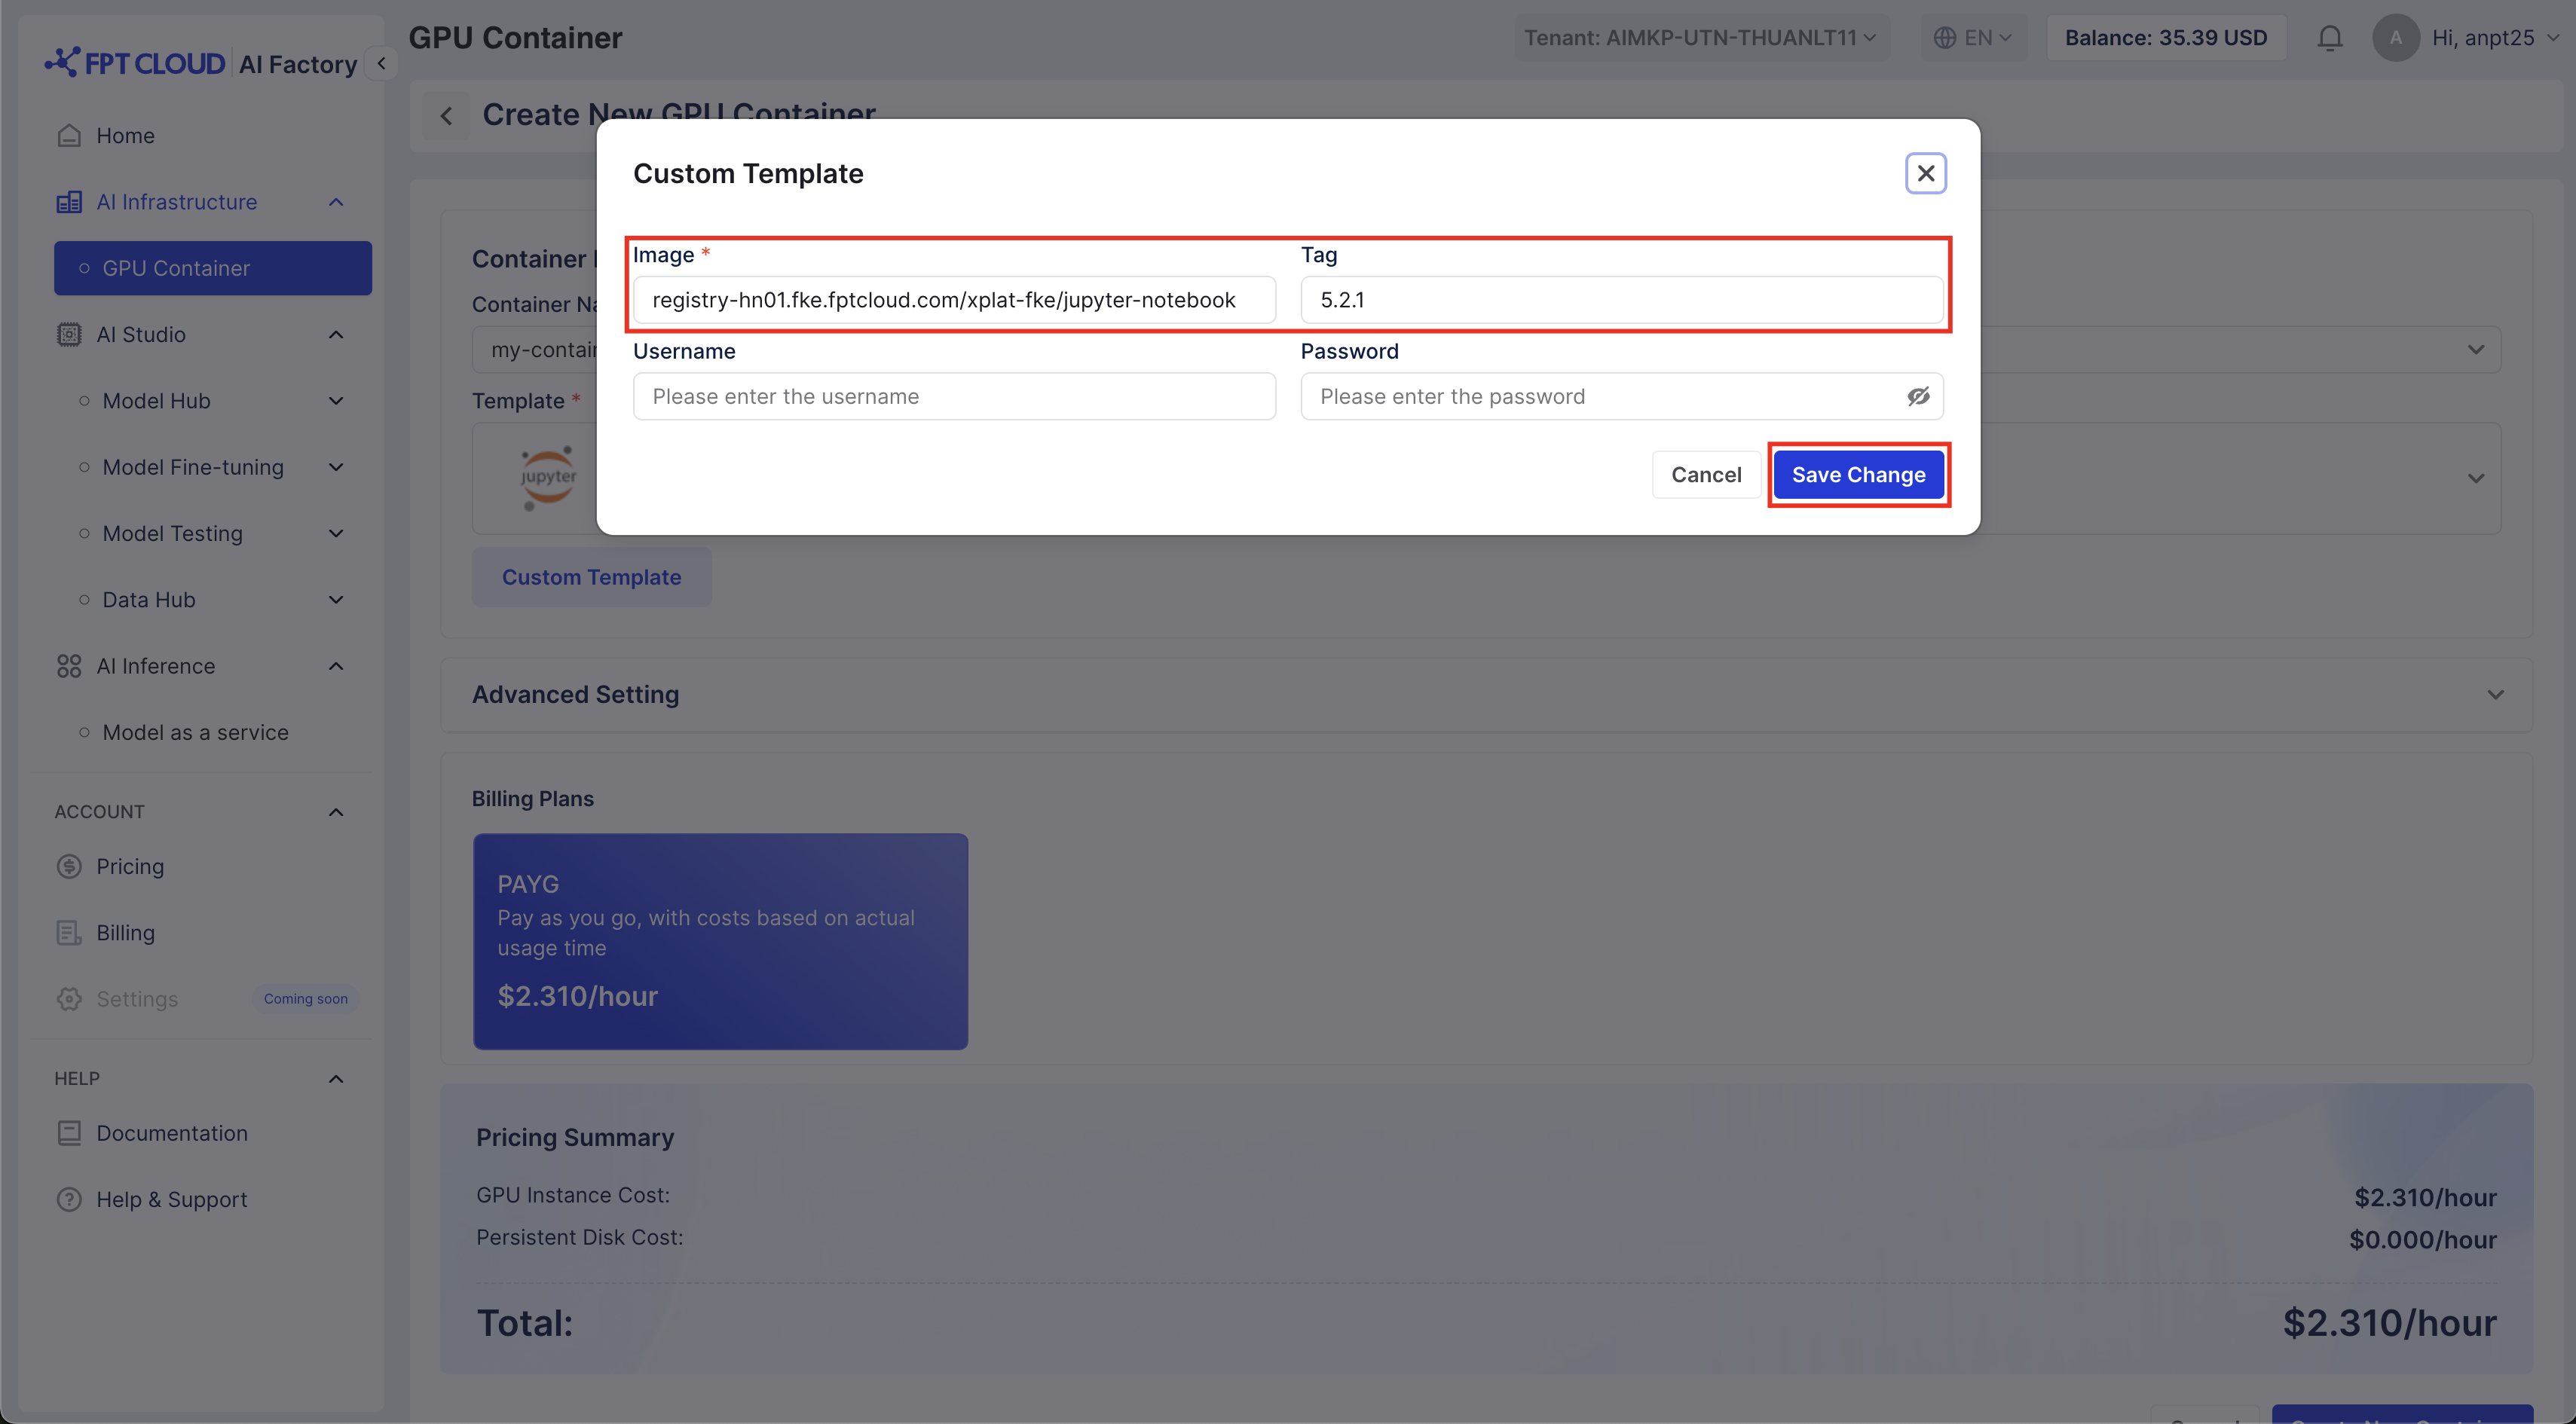
Task: Click the AI Inference icon
Action: (x=69, y=666)
